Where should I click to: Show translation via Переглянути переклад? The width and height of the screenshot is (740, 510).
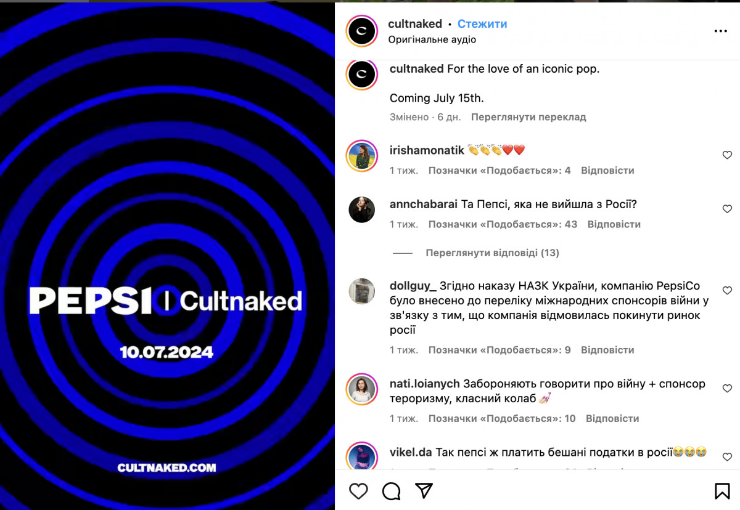(x=528, y=116)
